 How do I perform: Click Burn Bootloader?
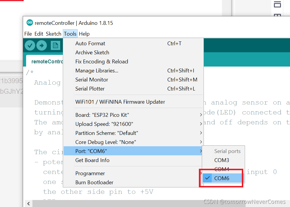pyautogui.click(x=133, y=182)
